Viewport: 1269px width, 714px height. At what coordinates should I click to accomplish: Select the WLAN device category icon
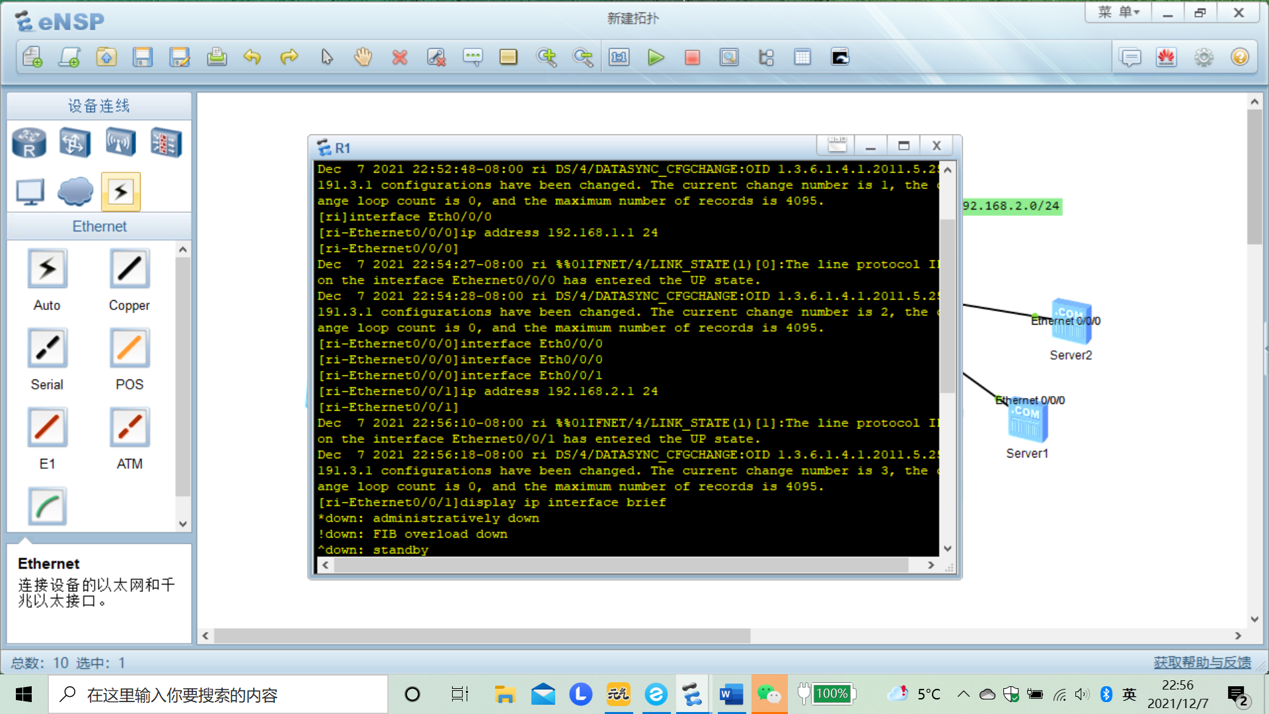[120, 143]
